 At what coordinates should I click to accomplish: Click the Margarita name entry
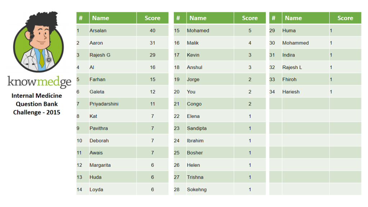click(100, 165)
